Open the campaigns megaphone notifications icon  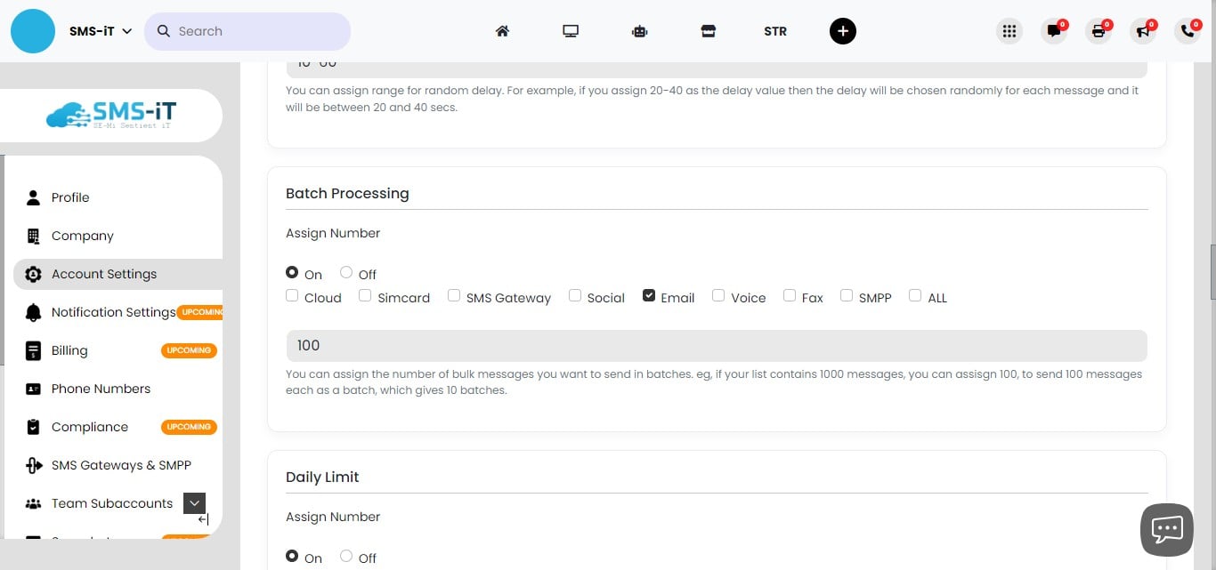coord(1143,30)
